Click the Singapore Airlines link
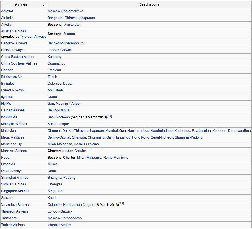 pyautogui.click(x=15, y=191)
